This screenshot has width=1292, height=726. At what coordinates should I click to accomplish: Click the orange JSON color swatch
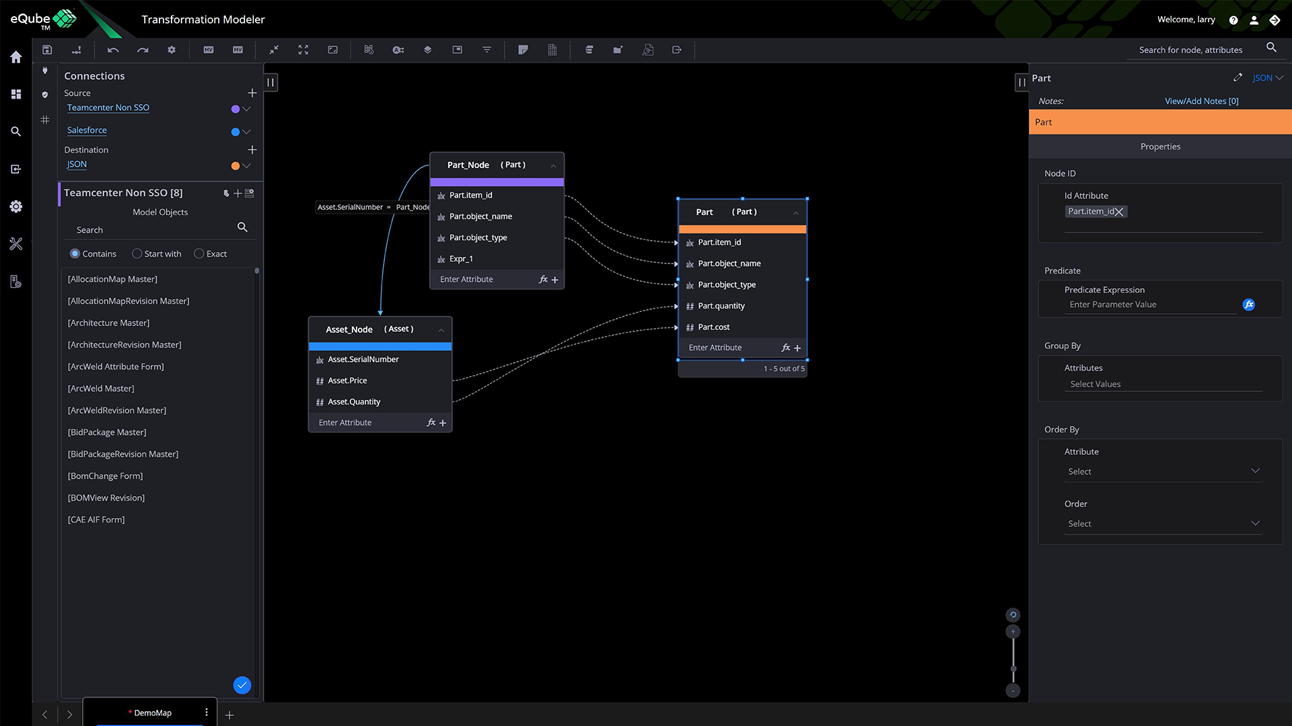pyautogui.click(x=236, y=166)
